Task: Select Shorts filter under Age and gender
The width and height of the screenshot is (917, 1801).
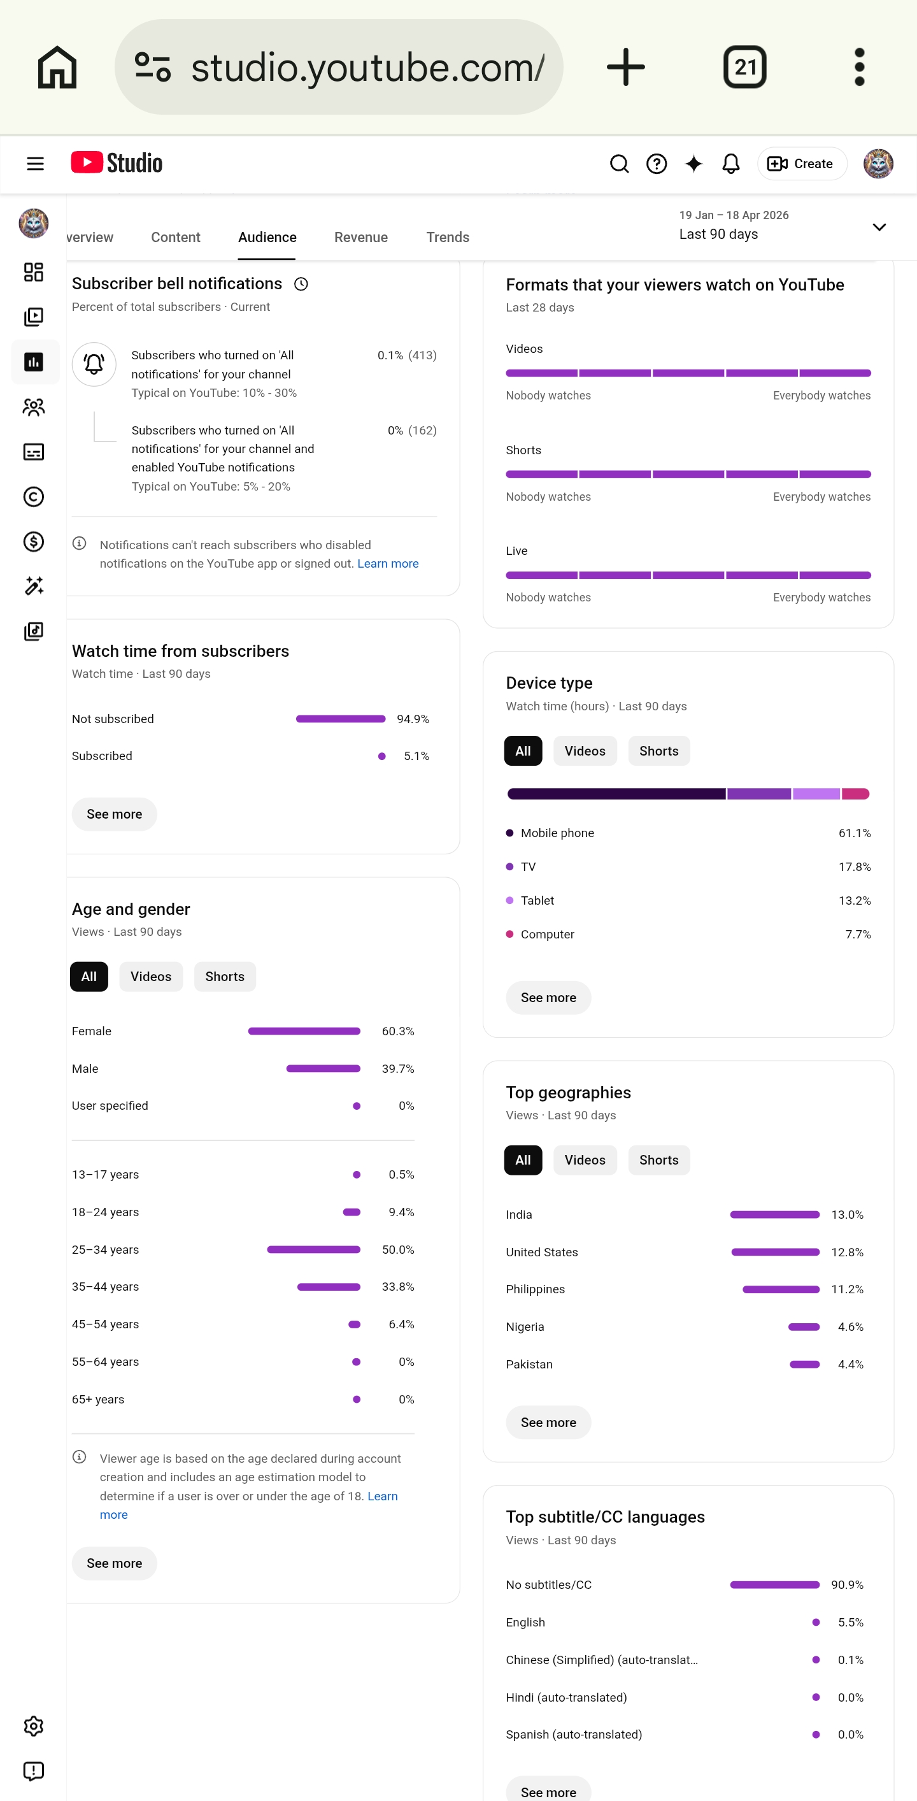Action: tap(225, 977)
